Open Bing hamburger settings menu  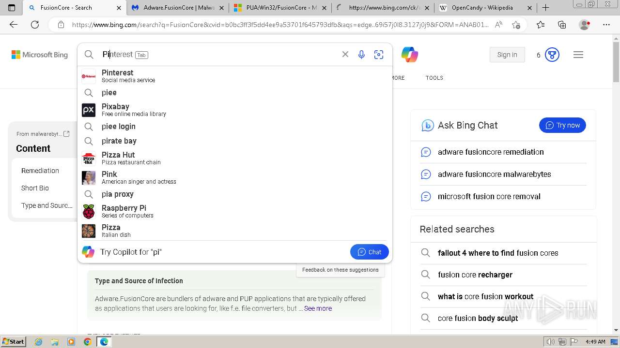(x=578, y=55)
